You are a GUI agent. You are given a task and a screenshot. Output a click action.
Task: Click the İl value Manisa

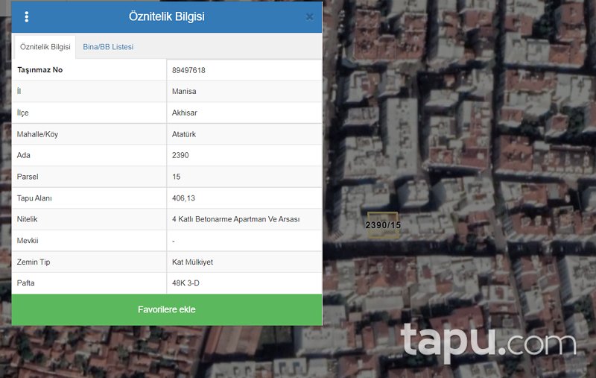(x=184, y=91)
